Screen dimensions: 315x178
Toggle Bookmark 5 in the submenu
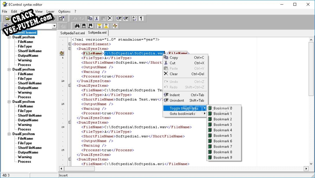[x=224, y=136]
